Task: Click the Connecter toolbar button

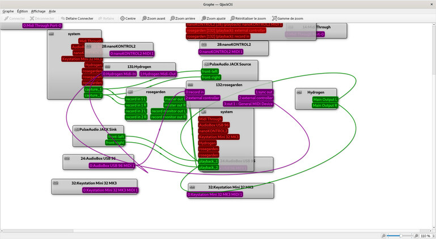Action: pyautogui.click(x=15, y=18)
